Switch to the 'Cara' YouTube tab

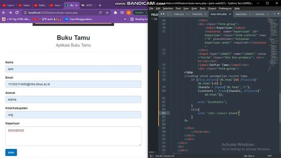8,5
